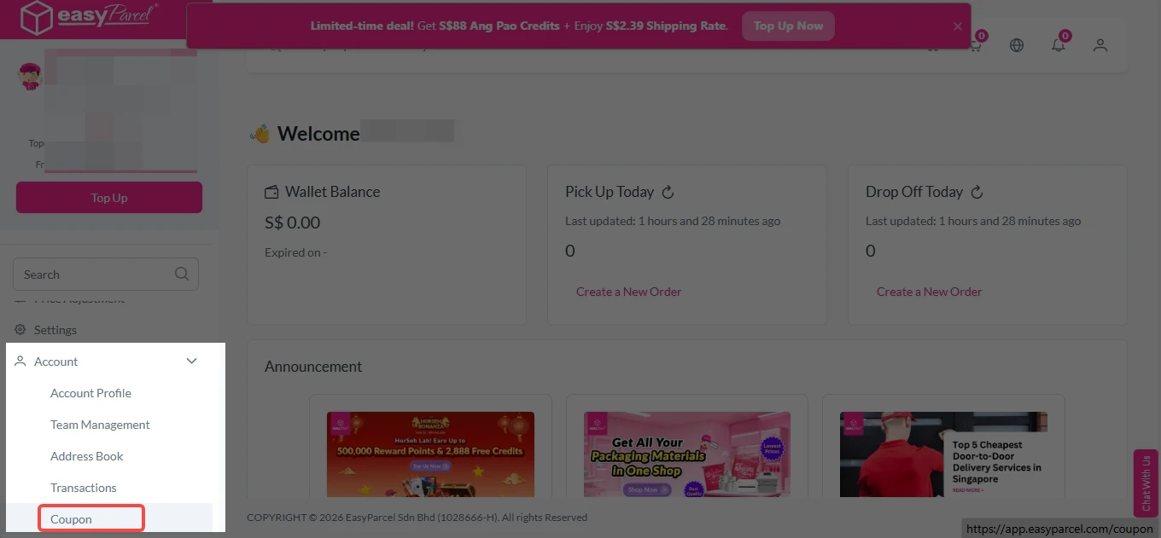View Transactions in the sidebar

pos(84,488)
